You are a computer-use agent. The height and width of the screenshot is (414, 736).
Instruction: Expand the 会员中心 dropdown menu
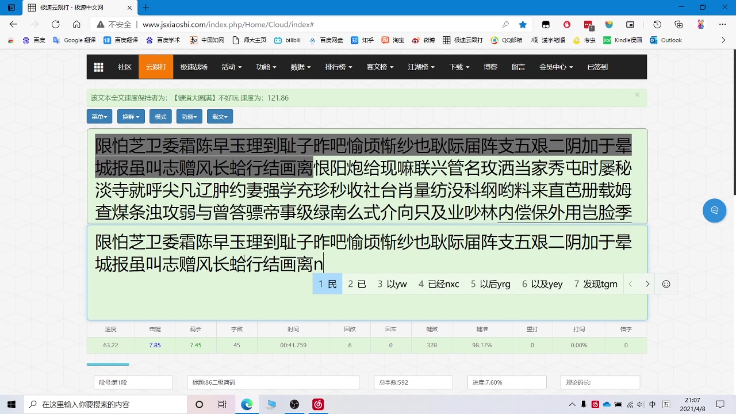(x=556, y=67)
